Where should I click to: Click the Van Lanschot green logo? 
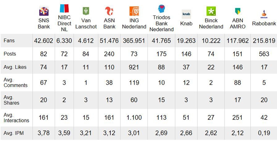(86, 11)
